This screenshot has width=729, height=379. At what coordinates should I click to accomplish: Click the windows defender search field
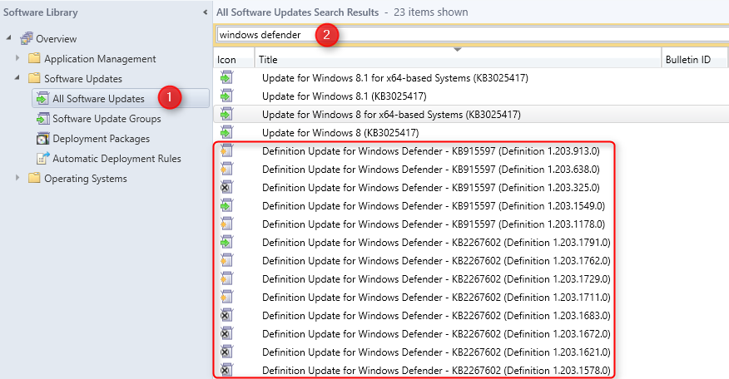pos(473,35)
